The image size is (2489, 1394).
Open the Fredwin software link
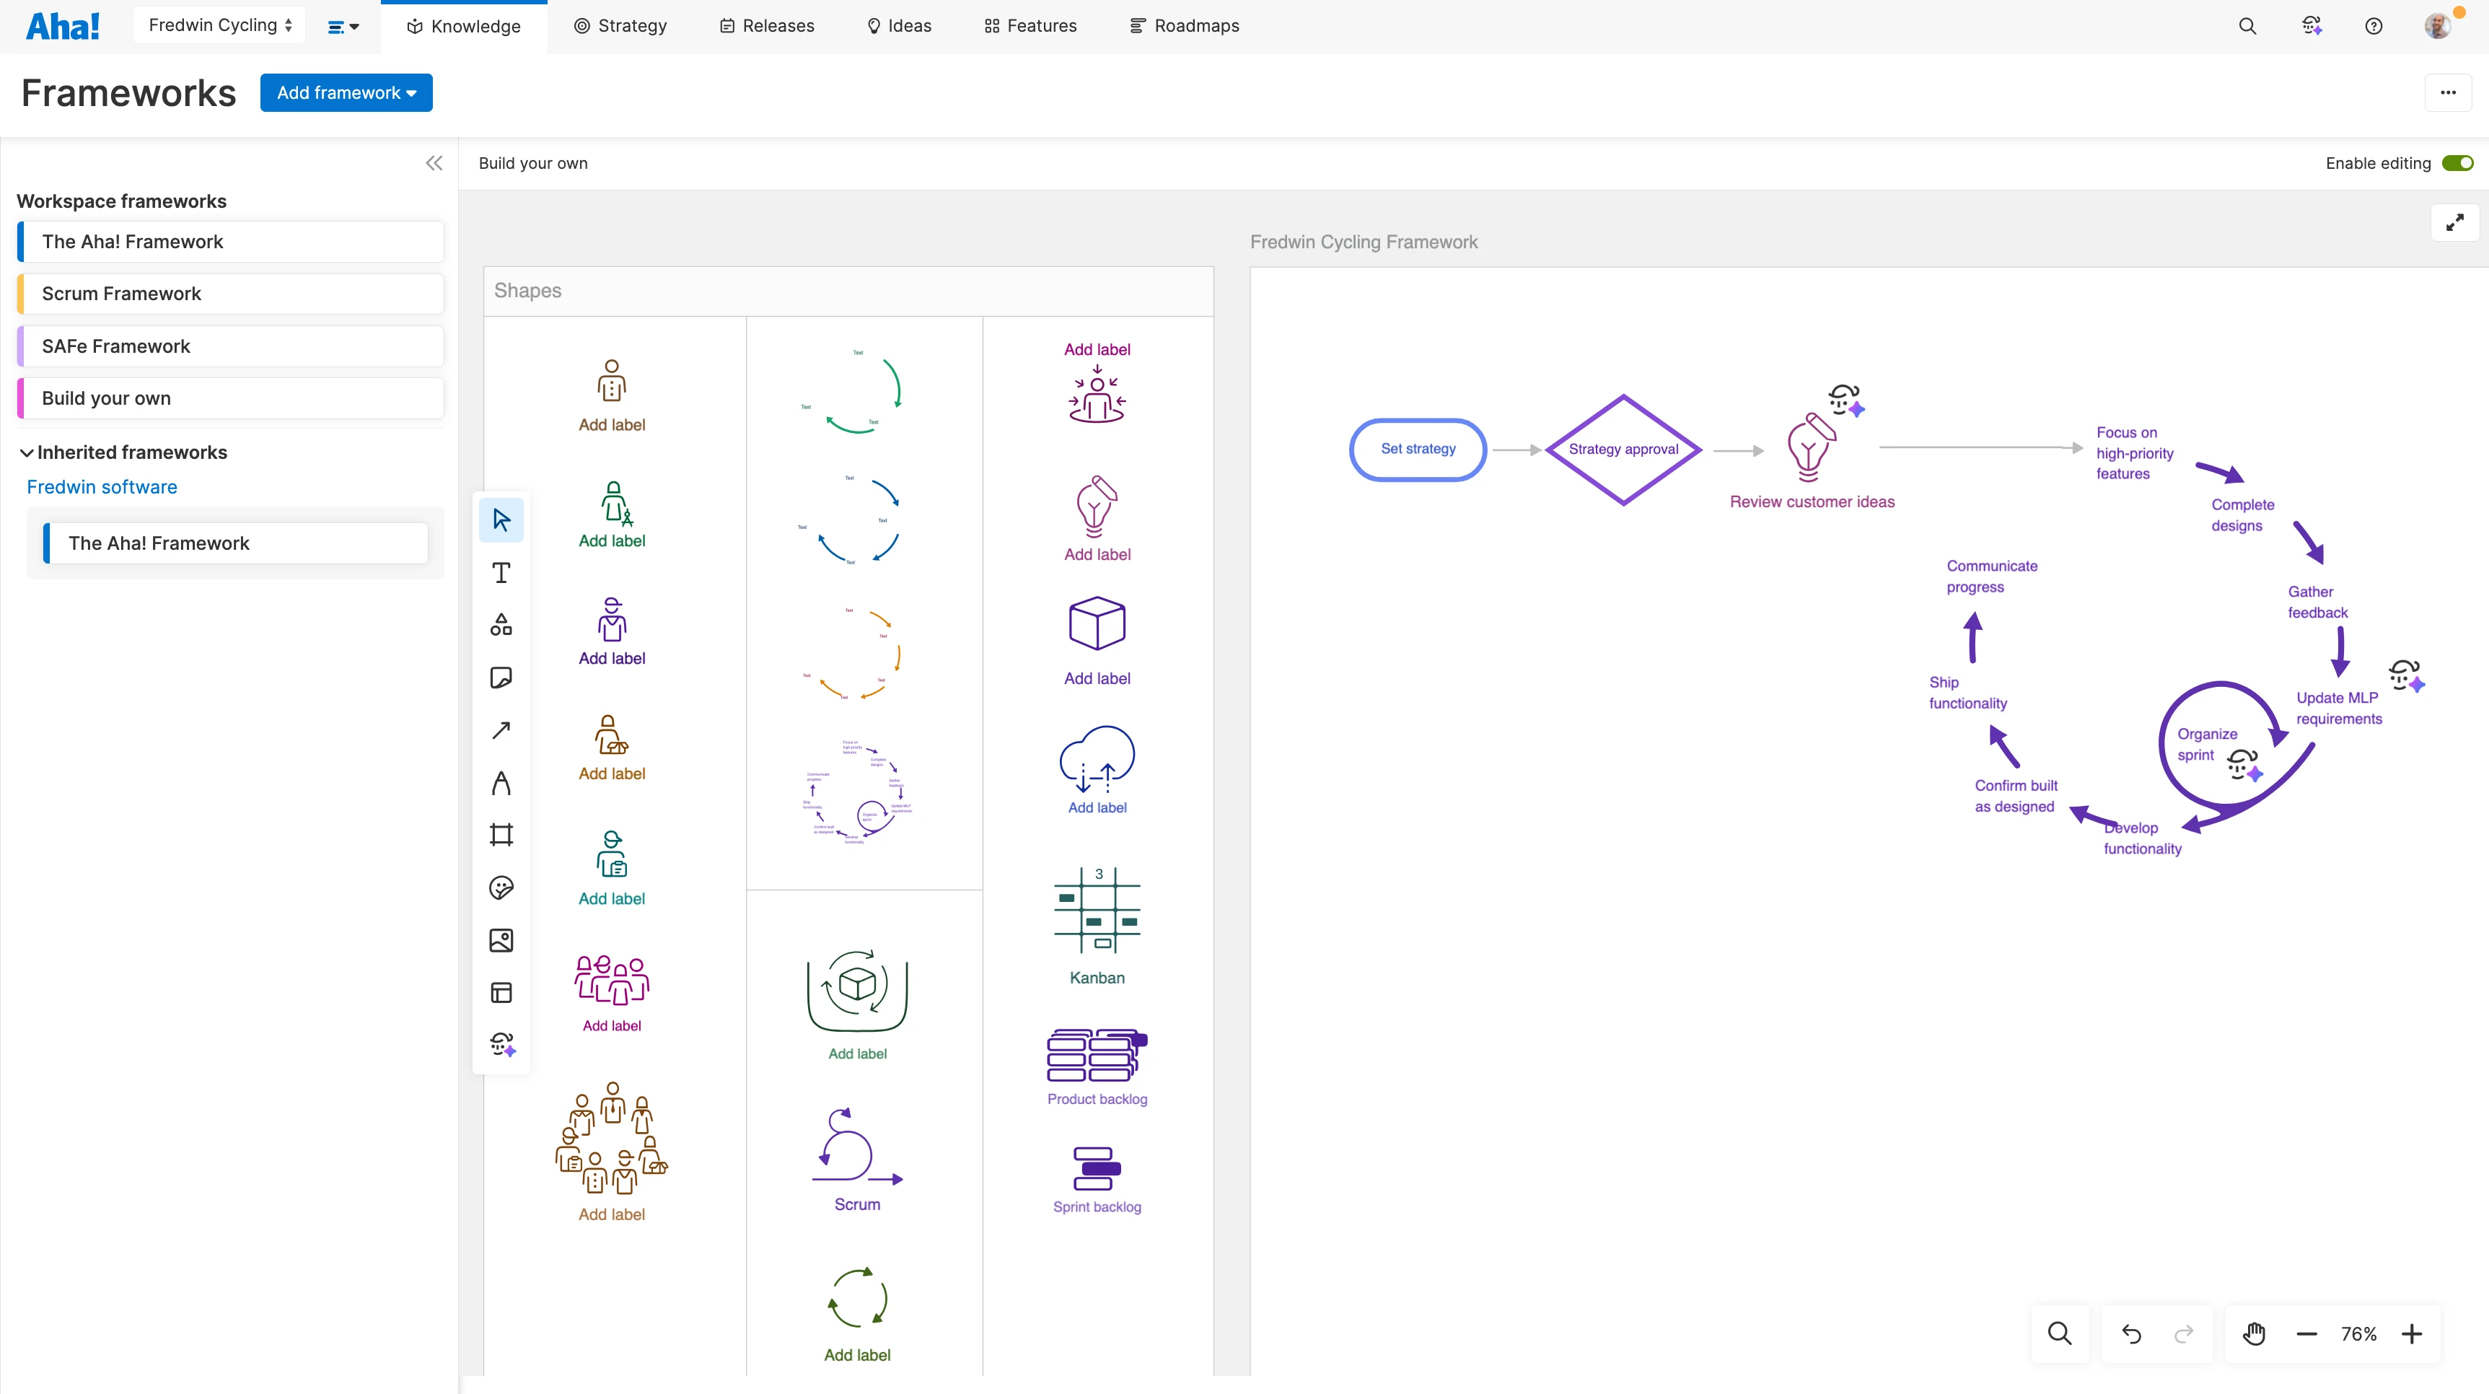(102, 487)
